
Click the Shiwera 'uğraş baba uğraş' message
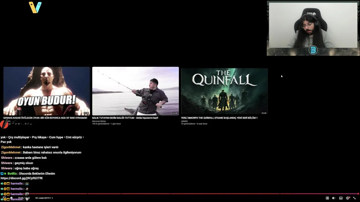point(20,168)
